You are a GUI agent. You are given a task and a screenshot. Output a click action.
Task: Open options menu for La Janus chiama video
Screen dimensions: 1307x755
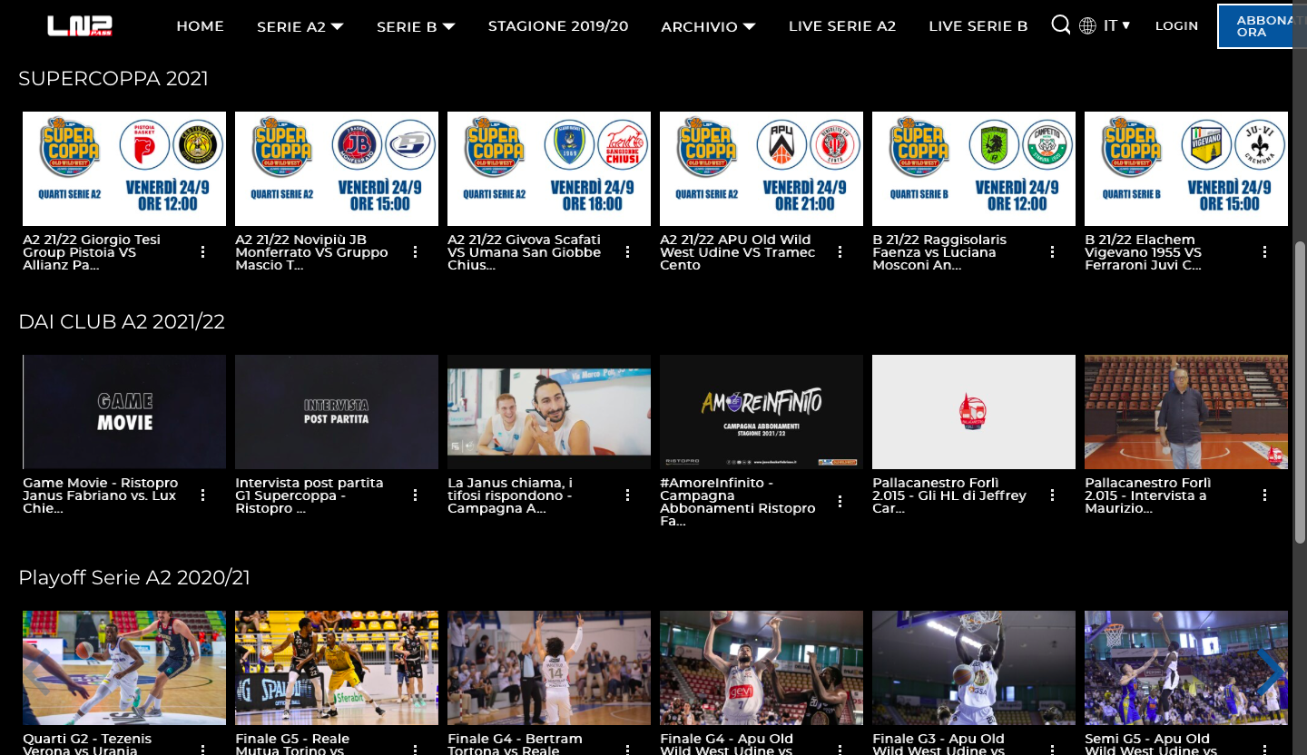tap(627, 495)
